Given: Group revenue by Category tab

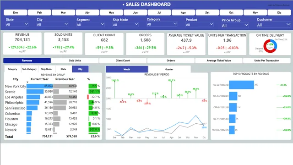Looking at the screenshot, I should (12, 69).
